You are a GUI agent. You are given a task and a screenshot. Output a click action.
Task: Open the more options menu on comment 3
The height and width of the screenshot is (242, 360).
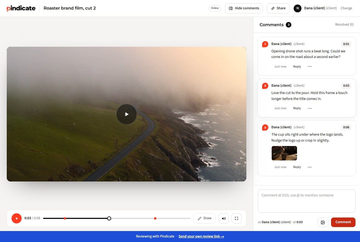(x=310, y=167)
